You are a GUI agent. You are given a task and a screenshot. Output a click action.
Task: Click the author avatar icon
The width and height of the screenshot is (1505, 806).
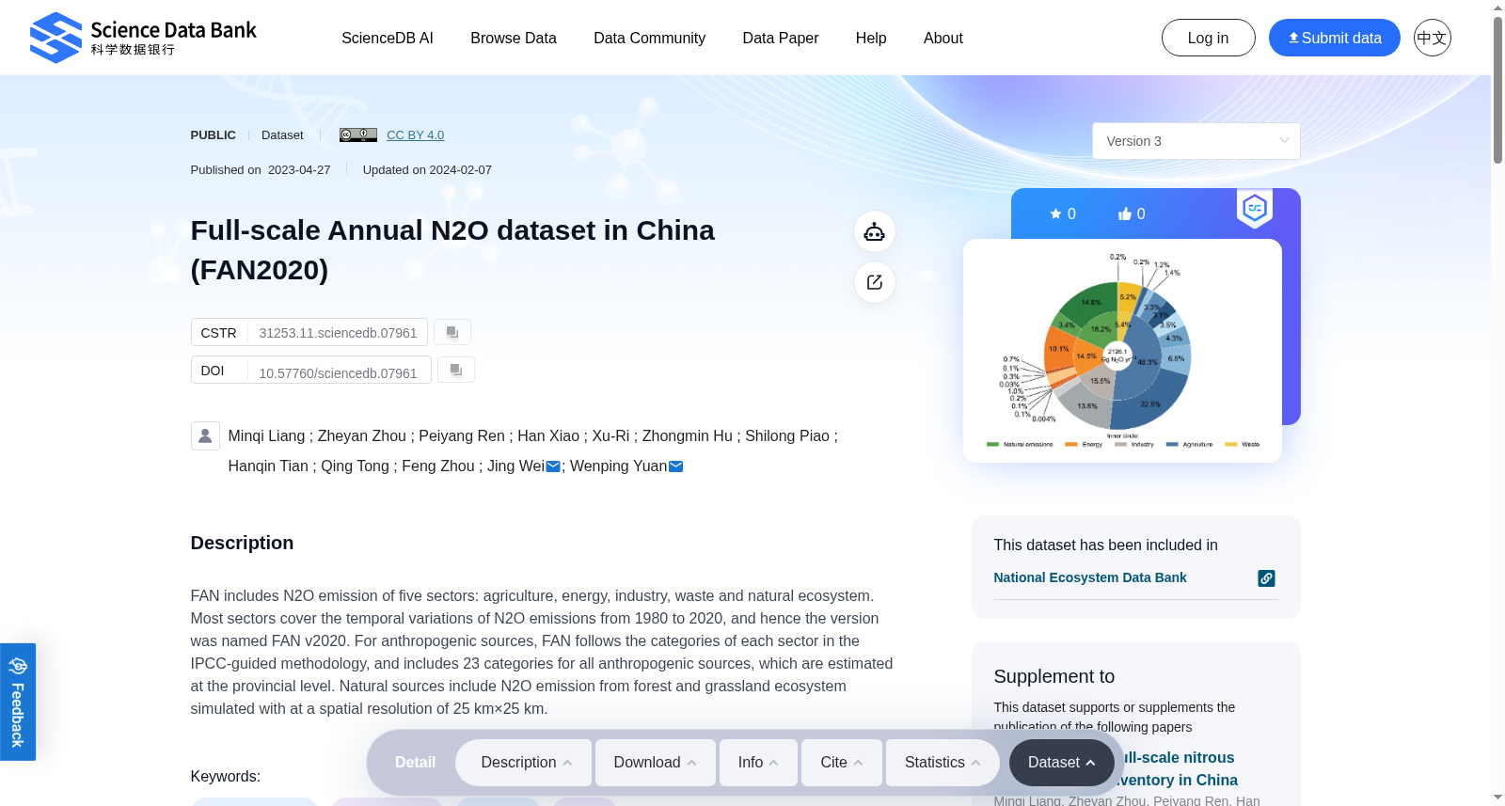(205, 435)
